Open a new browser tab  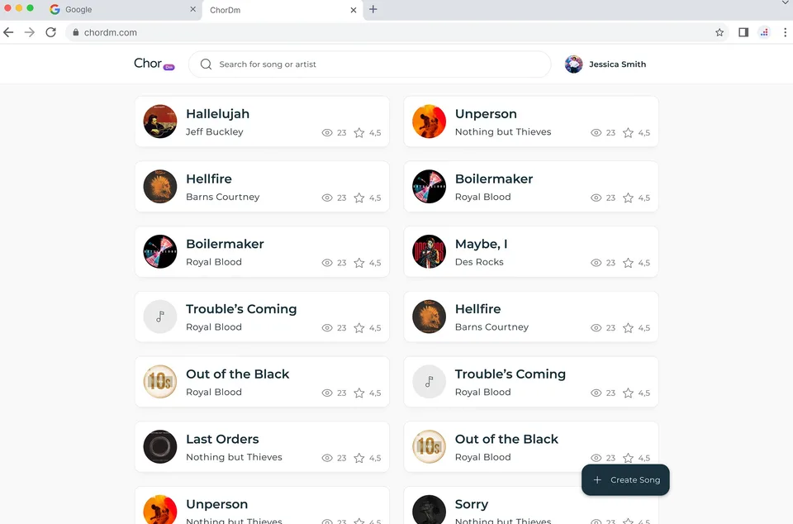[x=373, y=9]
